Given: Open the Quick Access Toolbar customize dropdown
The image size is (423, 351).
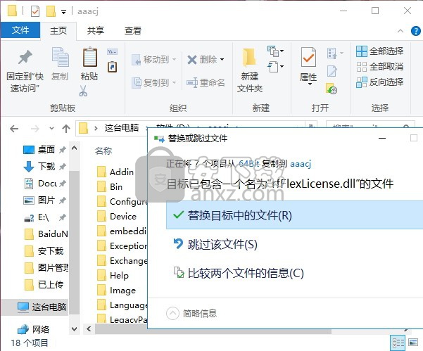Looking at the screenshot, I should pos(63,11).
